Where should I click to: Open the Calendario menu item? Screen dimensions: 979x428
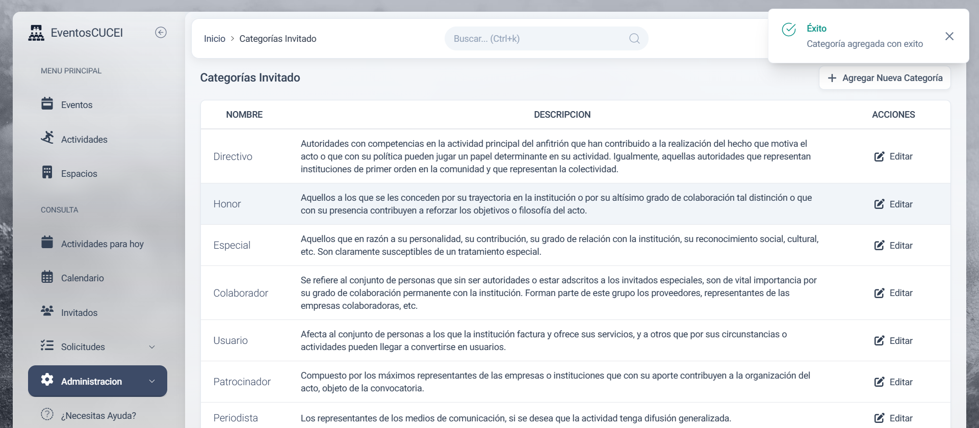(97, 277)
